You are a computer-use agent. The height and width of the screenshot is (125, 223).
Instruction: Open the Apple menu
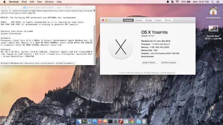click(4, 2)
